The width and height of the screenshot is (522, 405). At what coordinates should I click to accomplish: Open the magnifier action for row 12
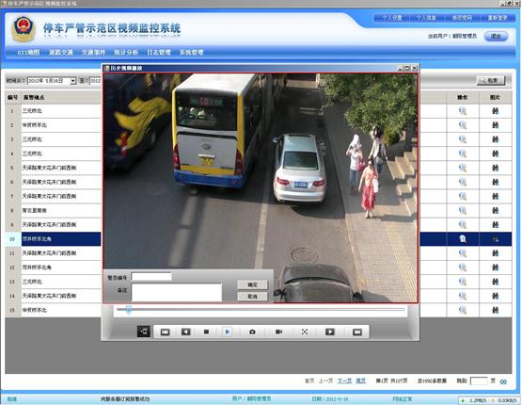pos(463,267)
